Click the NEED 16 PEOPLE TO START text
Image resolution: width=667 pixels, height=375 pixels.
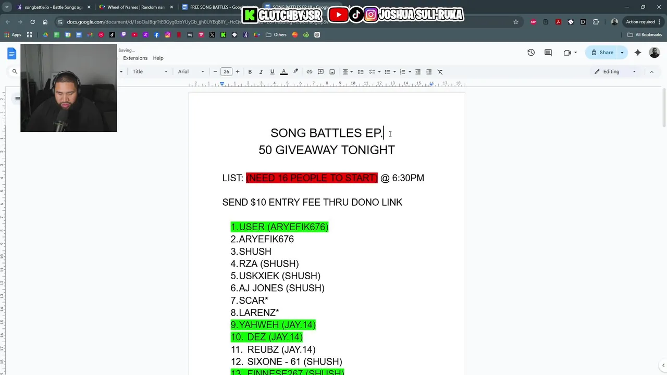(312, 178)
